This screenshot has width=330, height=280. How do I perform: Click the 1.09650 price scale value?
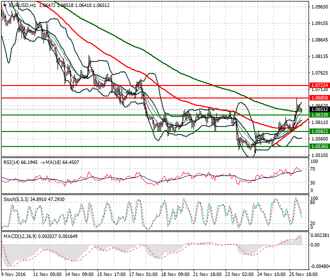tap(319, 6)
